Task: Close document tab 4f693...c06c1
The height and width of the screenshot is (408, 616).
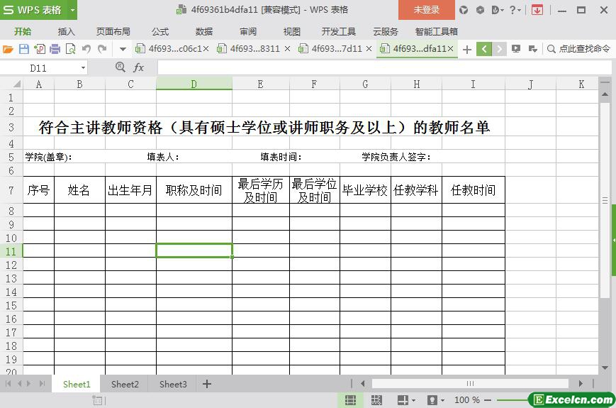Action: (x=206, y=49)
